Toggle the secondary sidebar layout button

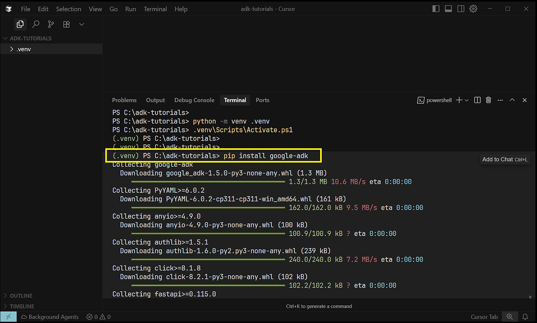(461, 9)
